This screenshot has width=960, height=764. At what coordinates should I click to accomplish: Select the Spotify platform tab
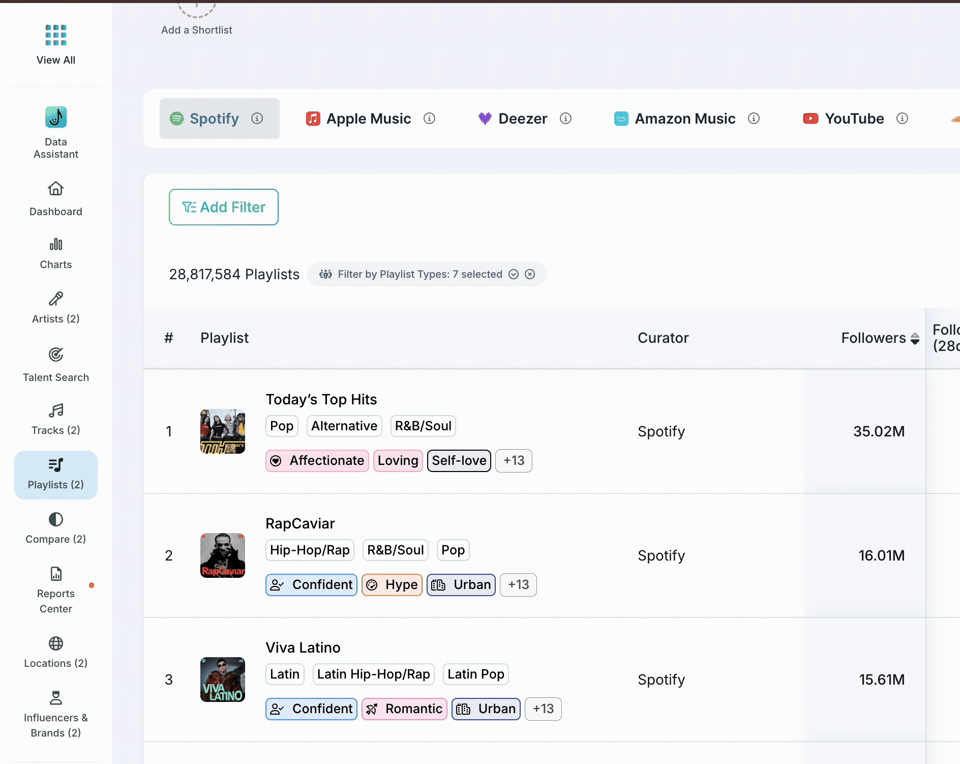[x=220, y=119]
